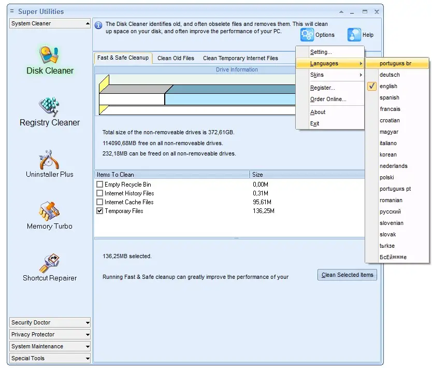This screenshot has height=368, width=432.
Task: Select romanian language
Action: pyautogui.click(x=397, y=200)
